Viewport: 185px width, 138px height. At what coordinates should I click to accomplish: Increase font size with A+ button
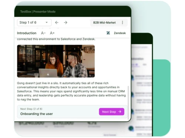point(52,33)
